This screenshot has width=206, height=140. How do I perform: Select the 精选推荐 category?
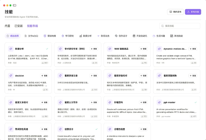(x=13, y=36)
